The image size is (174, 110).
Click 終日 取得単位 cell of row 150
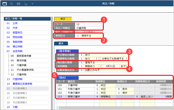[108, 85]
